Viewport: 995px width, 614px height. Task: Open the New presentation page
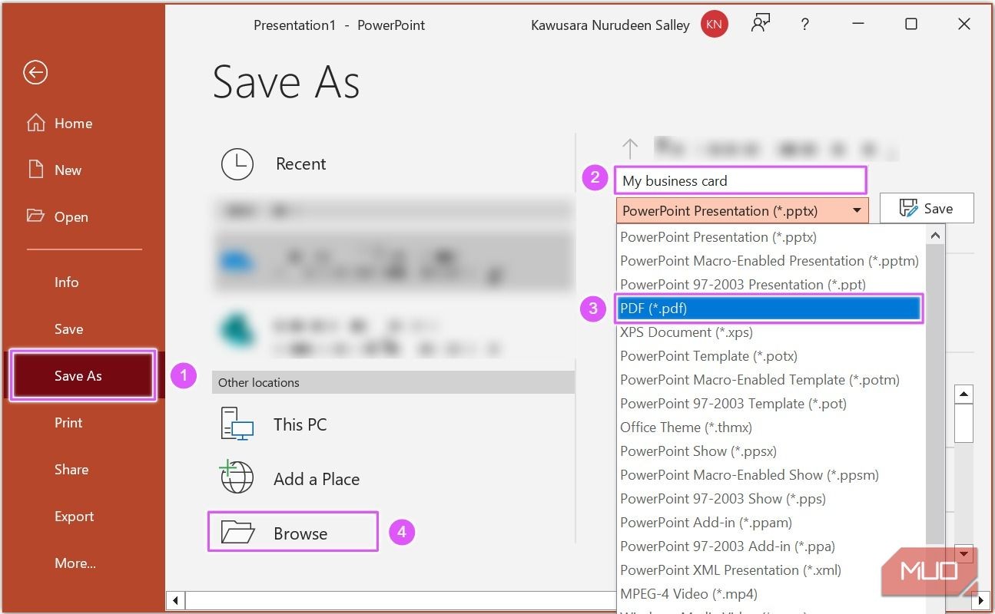pyautogui.click(x=55, y=170)
